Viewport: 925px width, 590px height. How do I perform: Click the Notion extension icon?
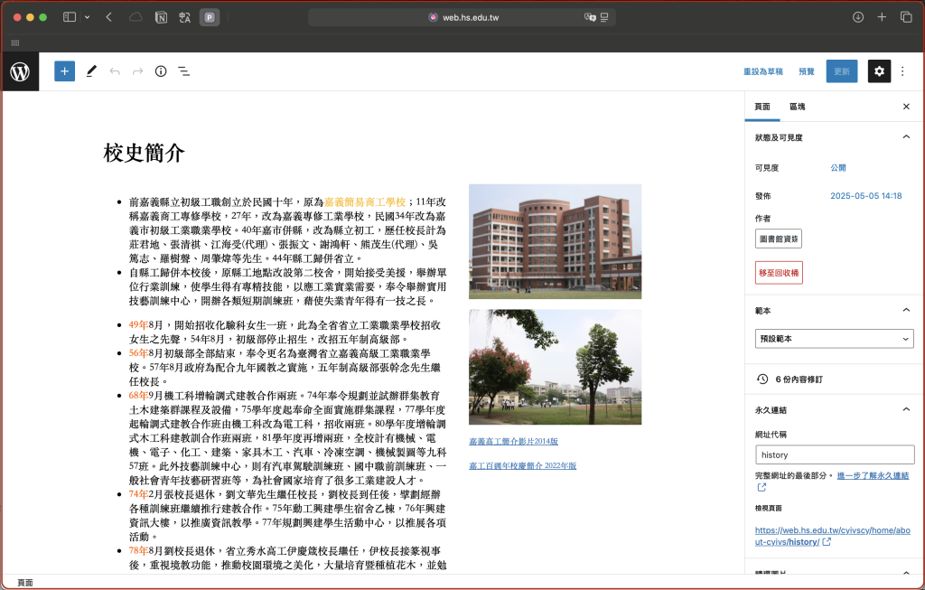click(x=161, y=17)
